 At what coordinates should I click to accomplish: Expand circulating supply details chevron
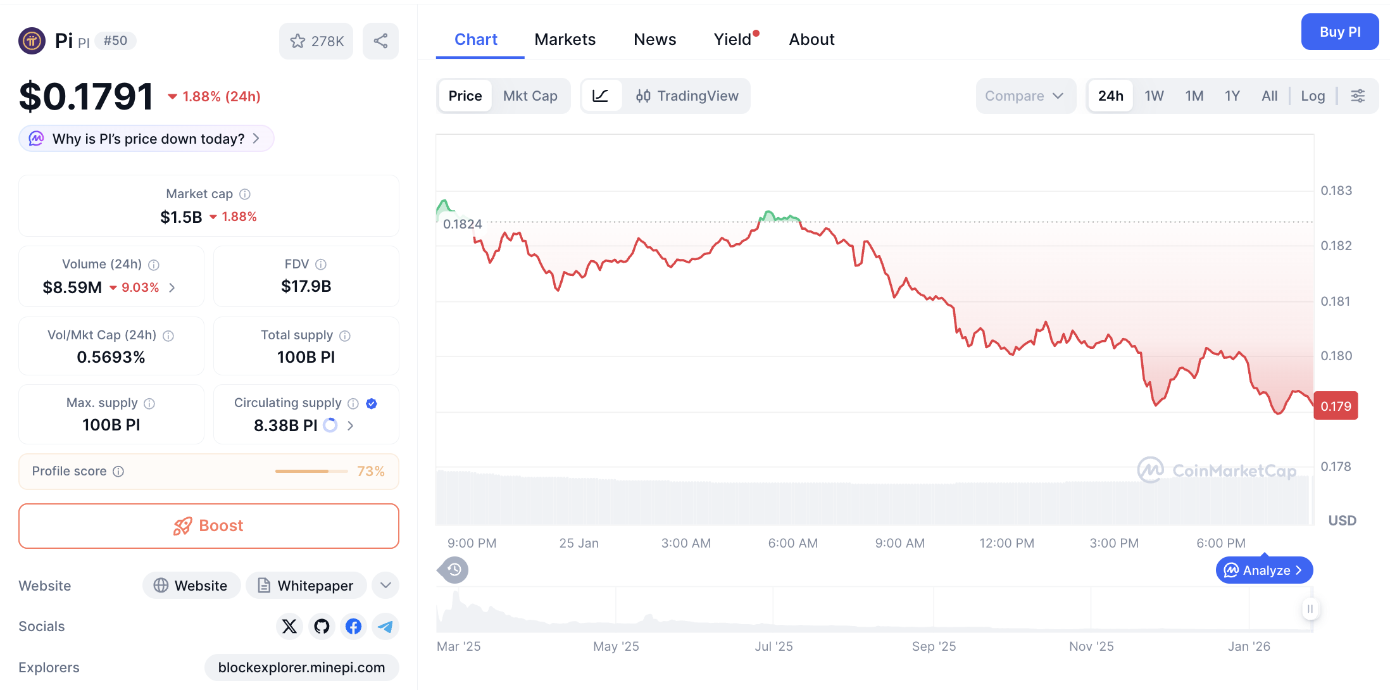pos(350,425)
